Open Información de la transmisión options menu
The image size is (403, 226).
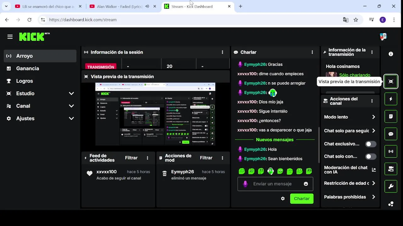pos(372,52)
